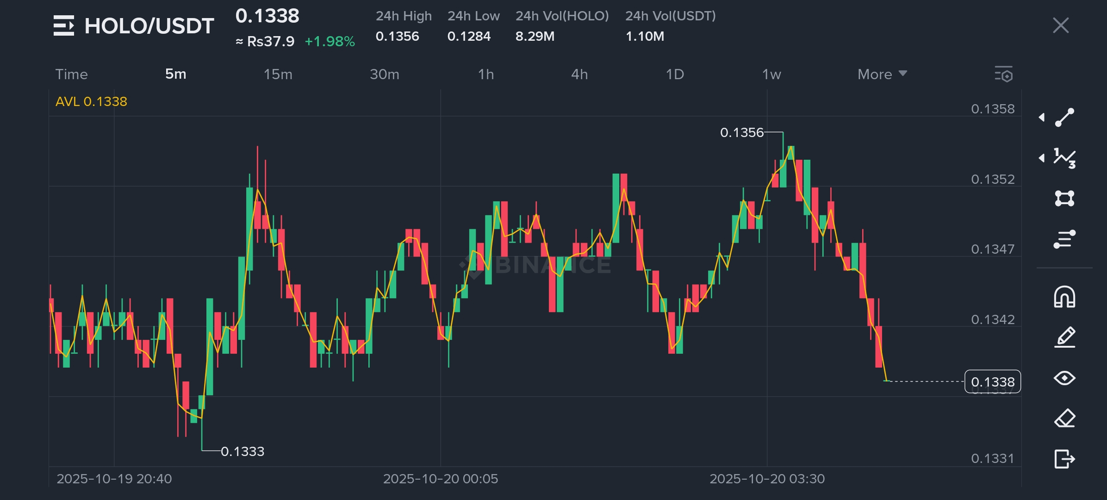
Task: Erase drawings with the eraser tool
Action: tap(1064, 419)
